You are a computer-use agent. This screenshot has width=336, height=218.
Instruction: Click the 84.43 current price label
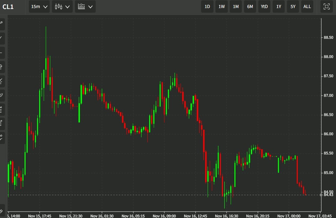329,195
